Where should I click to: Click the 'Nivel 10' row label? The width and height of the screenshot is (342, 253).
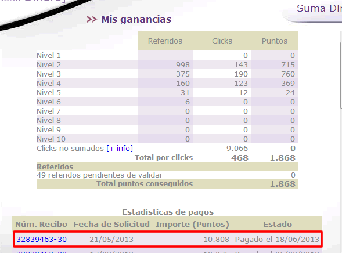coord(51,139)
